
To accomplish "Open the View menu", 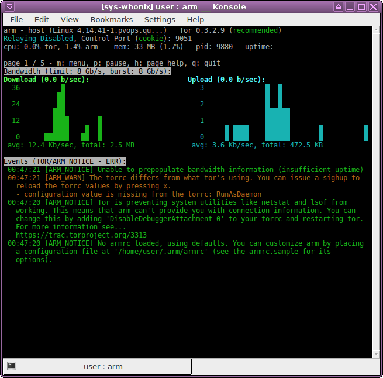I will (x=70, y=19).
